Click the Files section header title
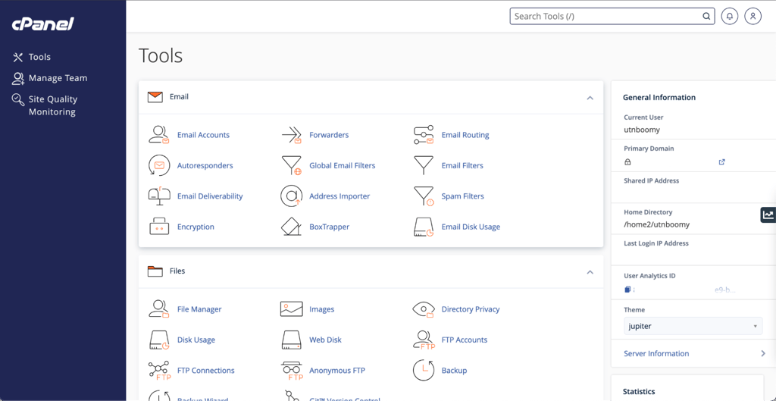 coord(177,271)
